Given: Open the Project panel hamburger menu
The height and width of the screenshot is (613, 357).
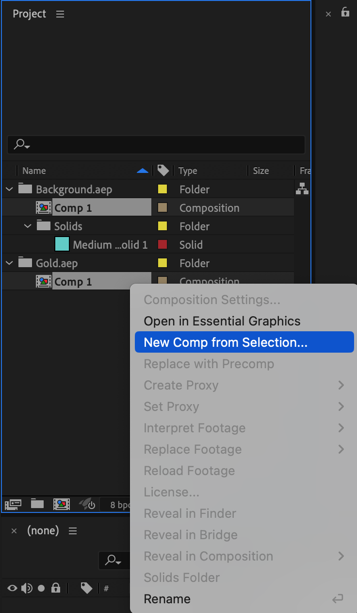Looking at the screenshot, I should (x=60, y=15).
